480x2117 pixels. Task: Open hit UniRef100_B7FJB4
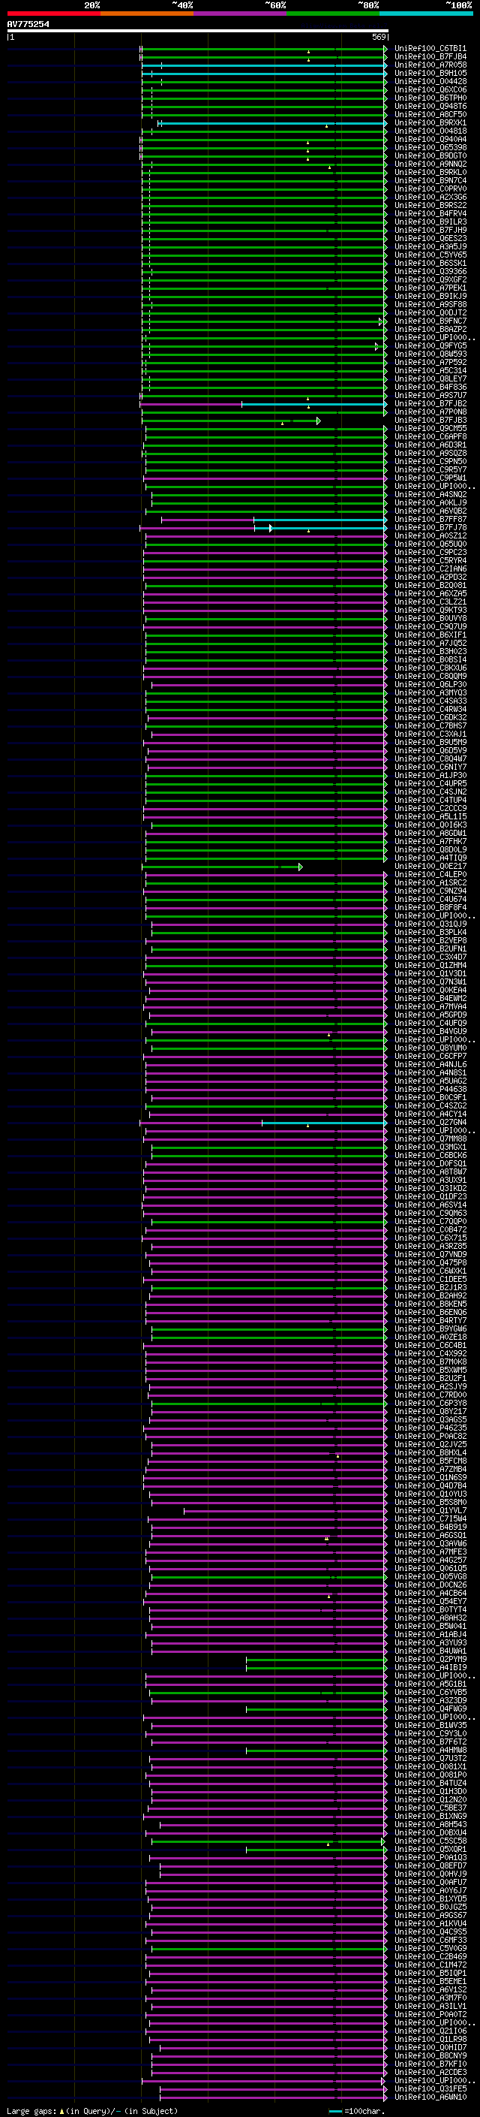pyautogui.click(x=430, y=57)
